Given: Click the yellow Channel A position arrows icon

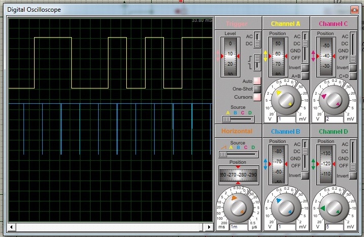Looking at the screenshot, I should click(265, 56).
